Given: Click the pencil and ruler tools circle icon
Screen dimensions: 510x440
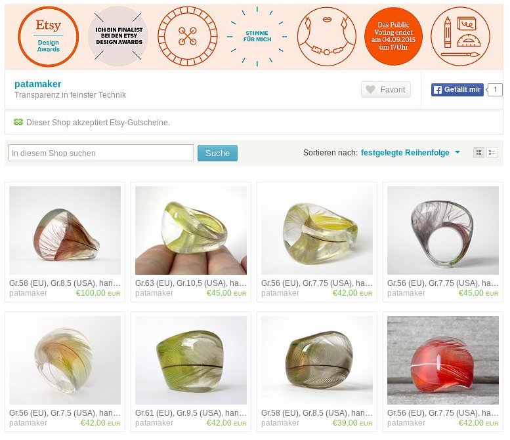Looking at the screenshot, I should click(460, 37).
